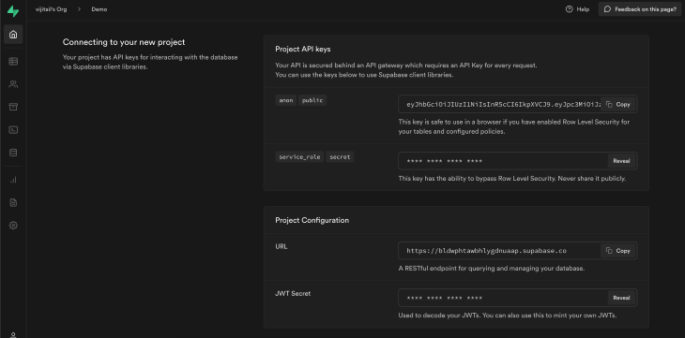Open the Database icon in sidebar
This screenshot has width=685, height=338.
click(x=13, y=153)
